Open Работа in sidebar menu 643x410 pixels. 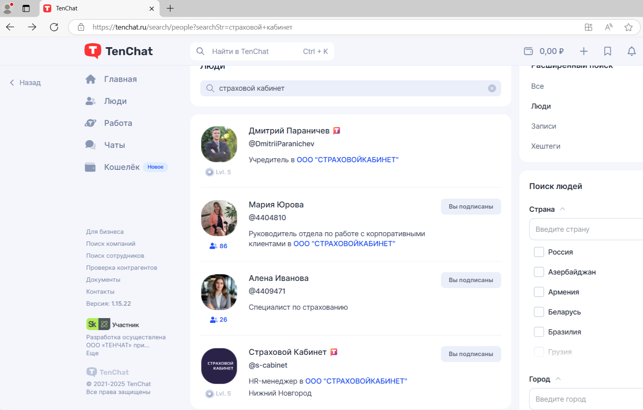pyautogui.click(x=118, y=123)
